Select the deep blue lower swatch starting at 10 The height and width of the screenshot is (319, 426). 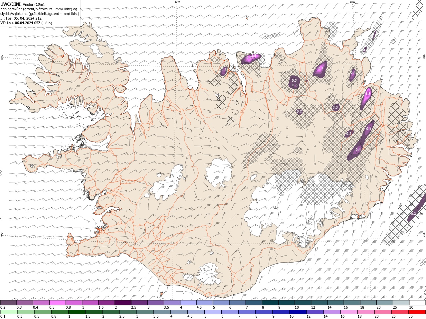point(298,312)
